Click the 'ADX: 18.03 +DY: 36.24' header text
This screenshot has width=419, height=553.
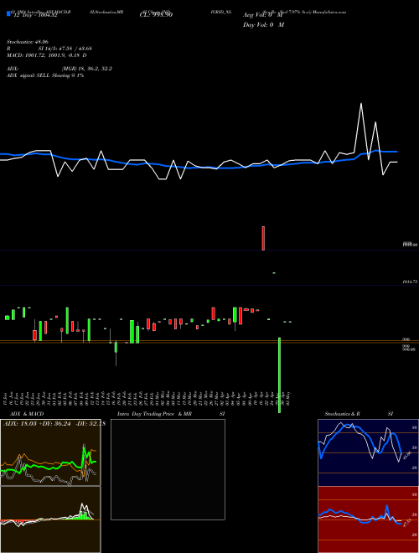coord(38,424)
